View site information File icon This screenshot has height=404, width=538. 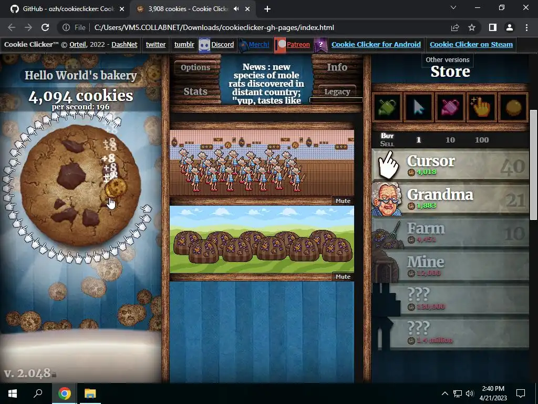pos(74,27)
